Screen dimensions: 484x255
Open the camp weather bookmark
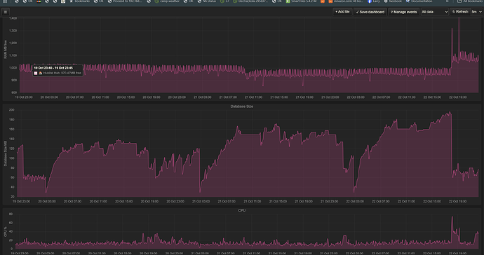pos(167,1)
